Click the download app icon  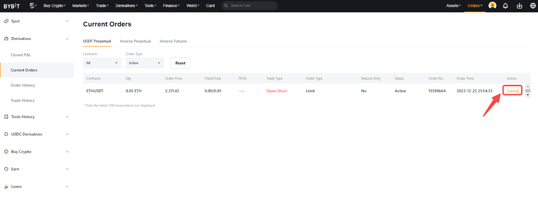(x=519, y=6)
